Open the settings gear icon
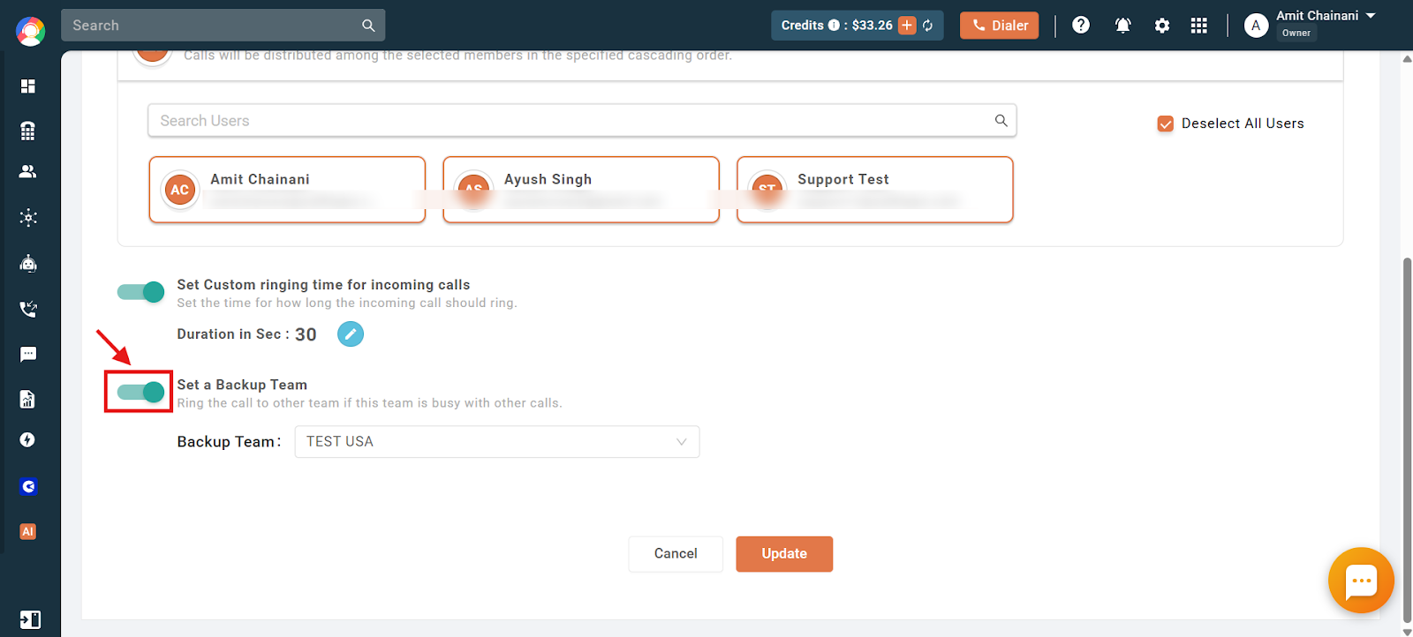1413x637 pixels. [x=1162, y=26]
